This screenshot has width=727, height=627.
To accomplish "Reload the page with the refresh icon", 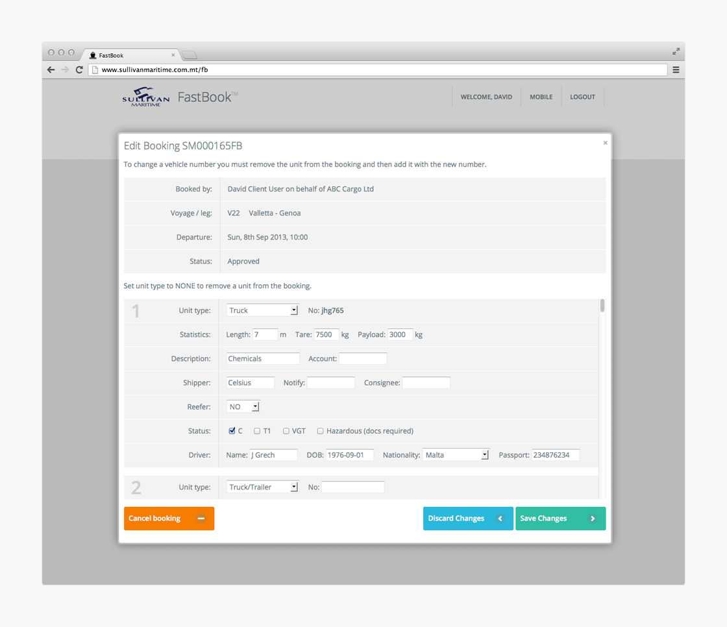I will [x=79, y=69].
